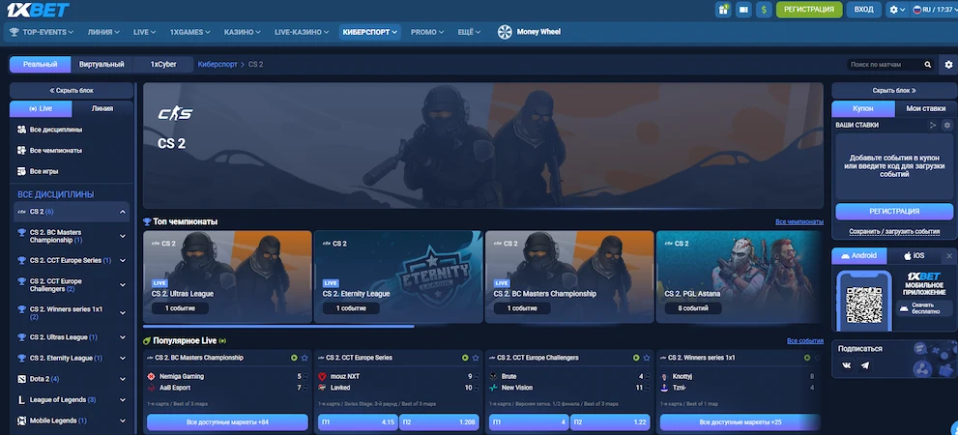Image resolution: width=958 pixels, height=435 pixels.
Task: Open the dollar deposit icon
Action: coord(764,9)
